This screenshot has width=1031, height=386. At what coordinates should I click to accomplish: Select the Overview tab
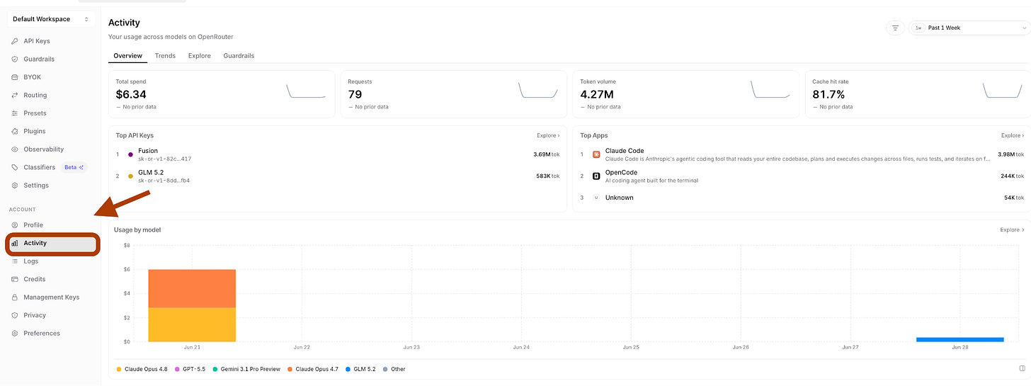coord(127,55)
